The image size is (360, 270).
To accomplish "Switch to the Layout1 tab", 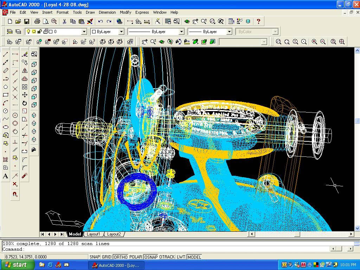I will pyautogui.click(x=94, y=234).
